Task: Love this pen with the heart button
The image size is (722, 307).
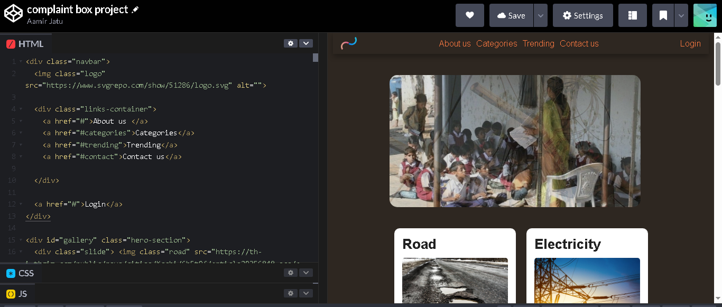Action: click(x=469, y=15)
